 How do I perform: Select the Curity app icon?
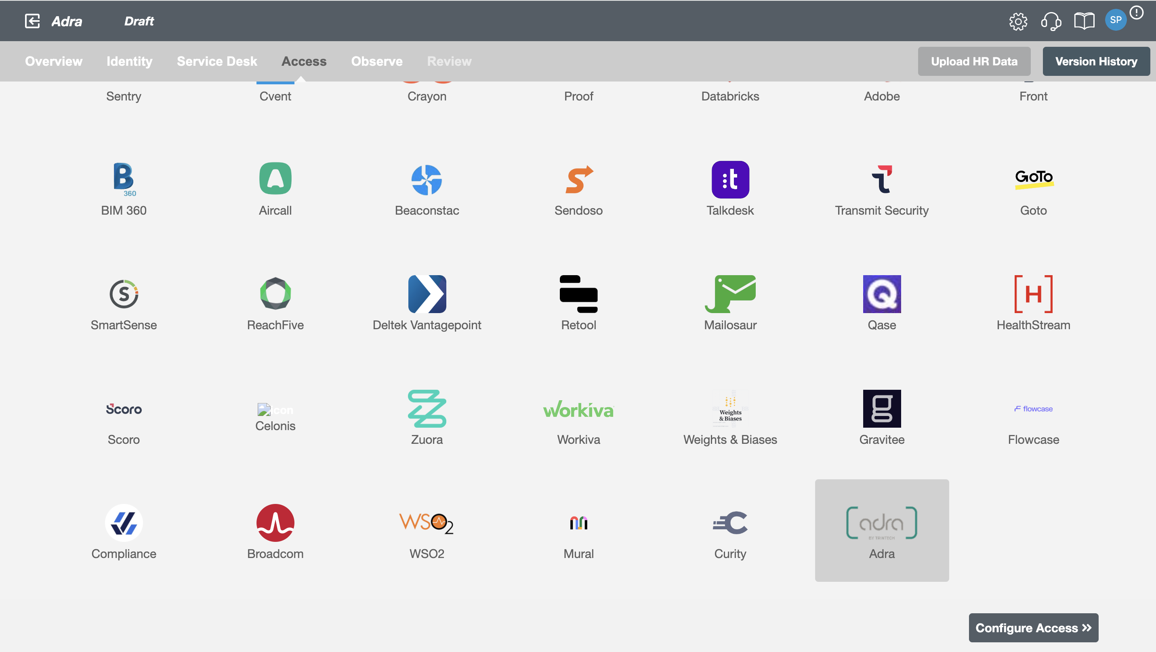point(730,523)
